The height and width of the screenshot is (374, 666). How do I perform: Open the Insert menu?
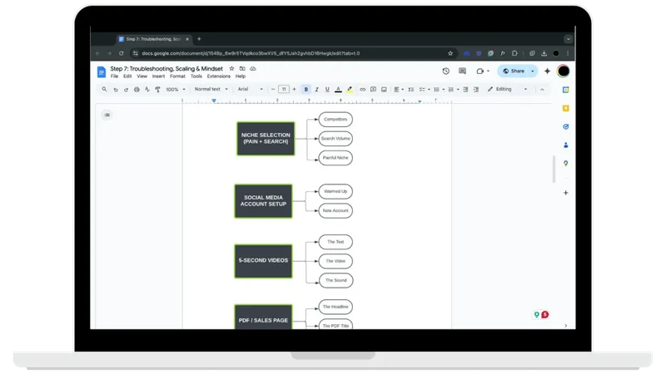[158, 76]
